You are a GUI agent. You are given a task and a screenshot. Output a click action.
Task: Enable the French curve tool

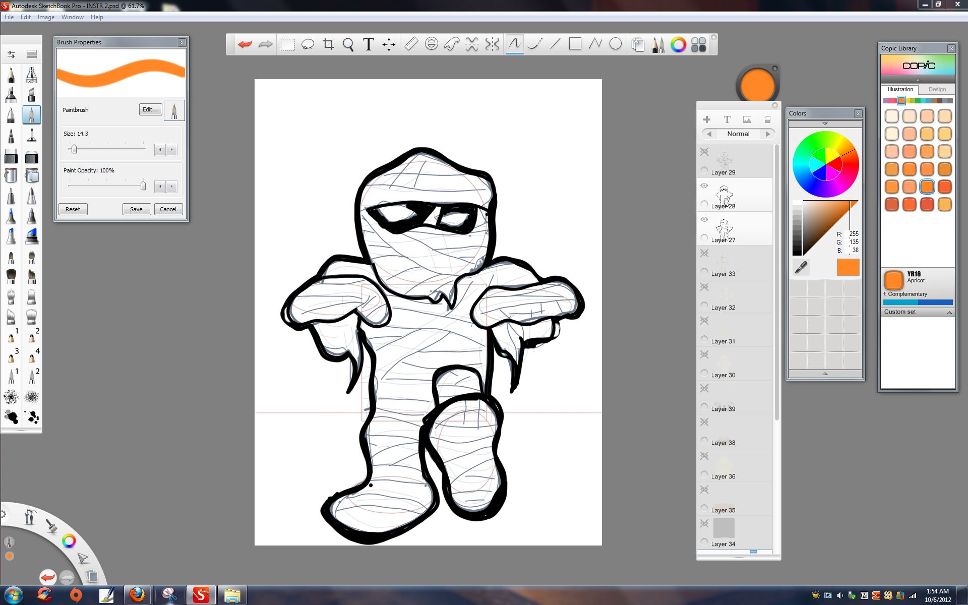coord(452,44)
